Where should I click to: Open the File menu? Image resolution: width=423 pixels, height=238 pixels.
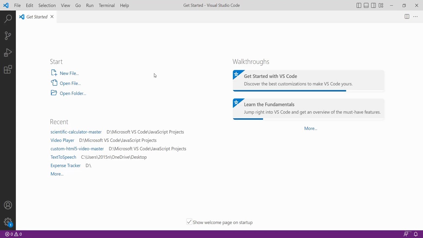coord(18,5)
